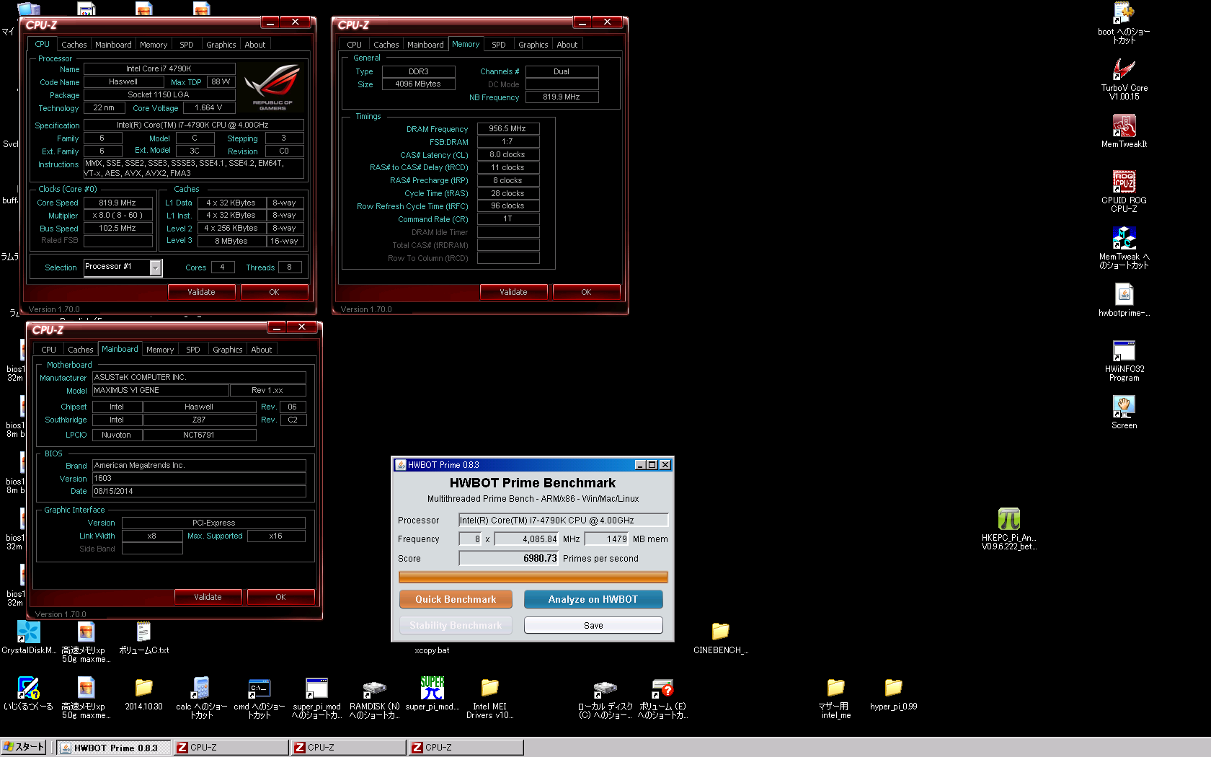Open the CINEBENCH folder icon
The height and width of the screenshot is (757, 1211).
720,632
